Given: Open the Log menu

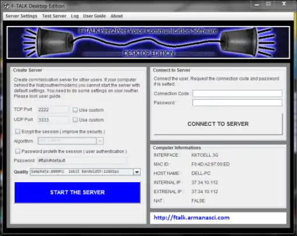Looking at the screenshot, I should point(75,16).
